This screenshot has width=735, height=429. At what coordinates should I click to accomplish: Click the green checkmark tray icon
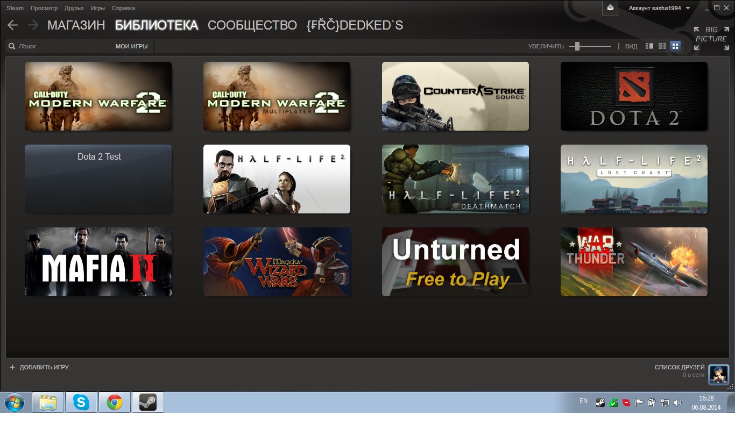pyautogui.click(x=613, y=403)
